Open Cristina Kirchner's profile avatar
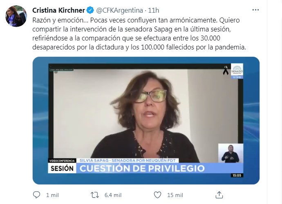The image size is (282, 204). coord(16,16)
